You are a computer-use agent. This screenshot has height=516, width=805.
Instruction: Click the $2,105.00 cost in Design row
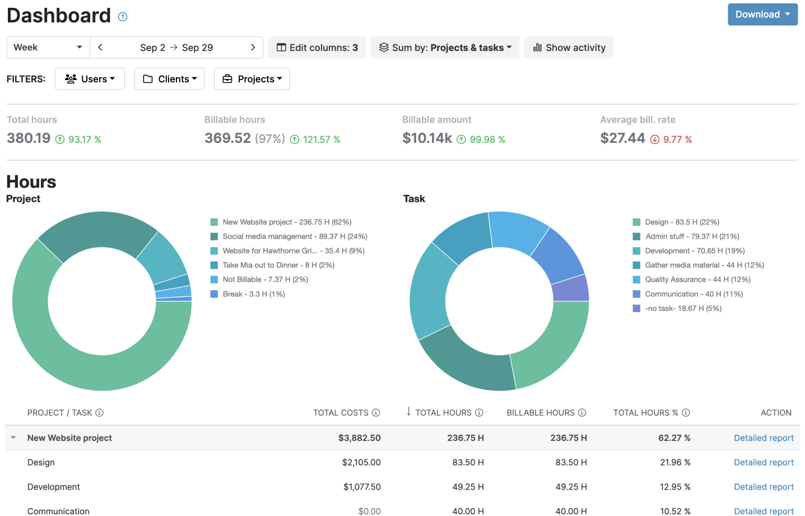coord(361,463)
